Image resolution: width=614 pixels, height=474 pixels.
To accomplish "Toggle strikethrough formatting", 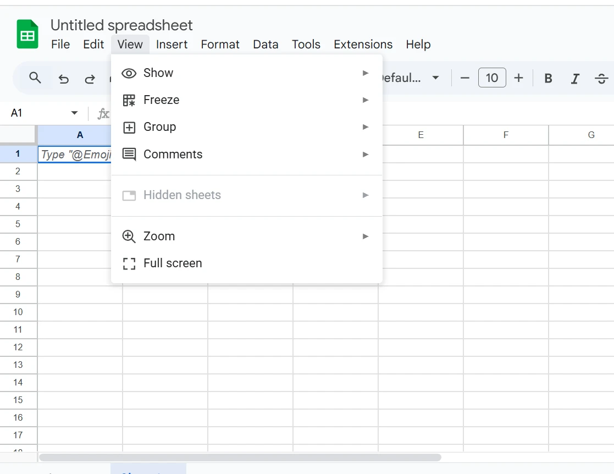I will point(601,79).
